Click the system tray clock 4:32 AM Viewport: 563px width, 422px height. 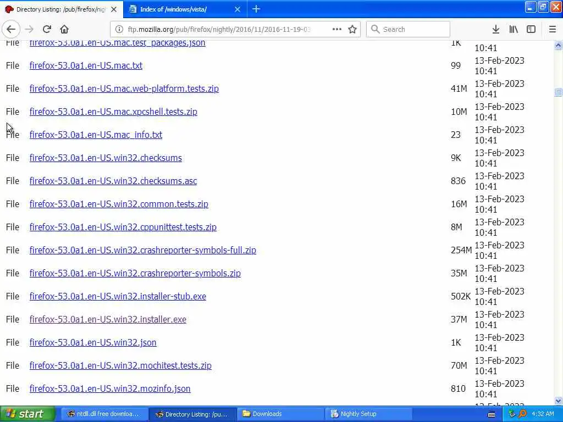tap(543, 414)
